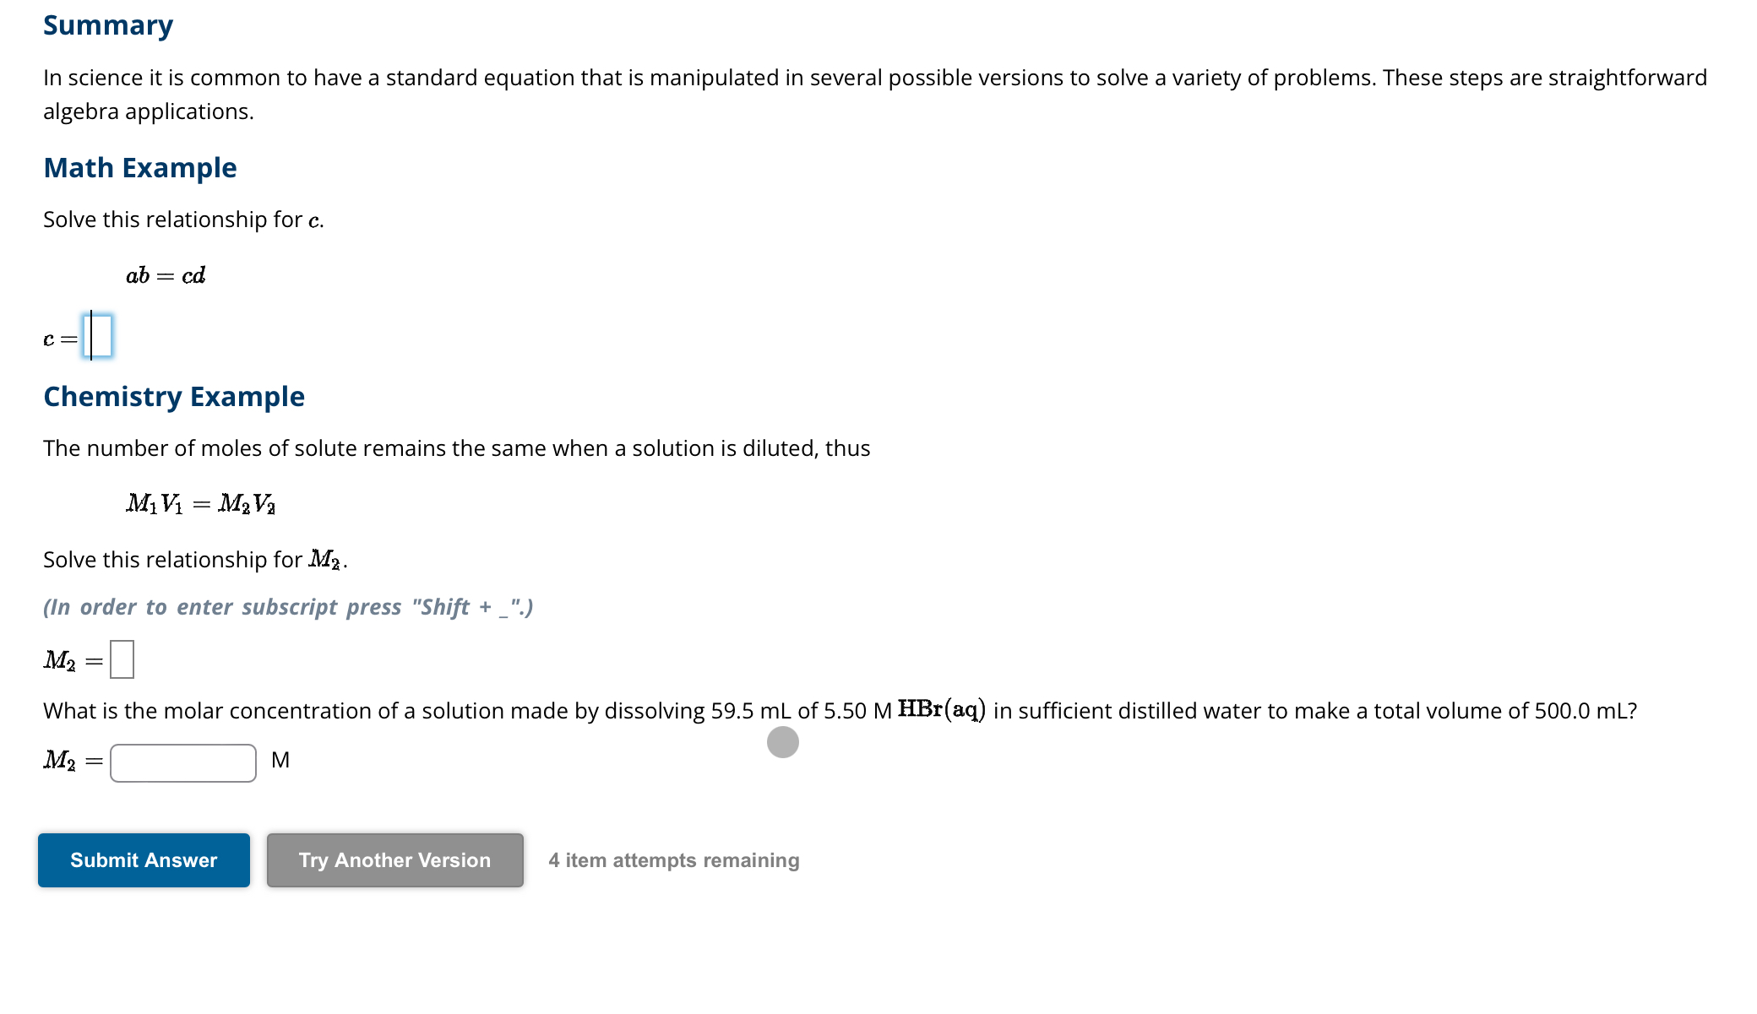Place cursor in the c equation entry box
1757x1014 pixels.
pos(97,336)
